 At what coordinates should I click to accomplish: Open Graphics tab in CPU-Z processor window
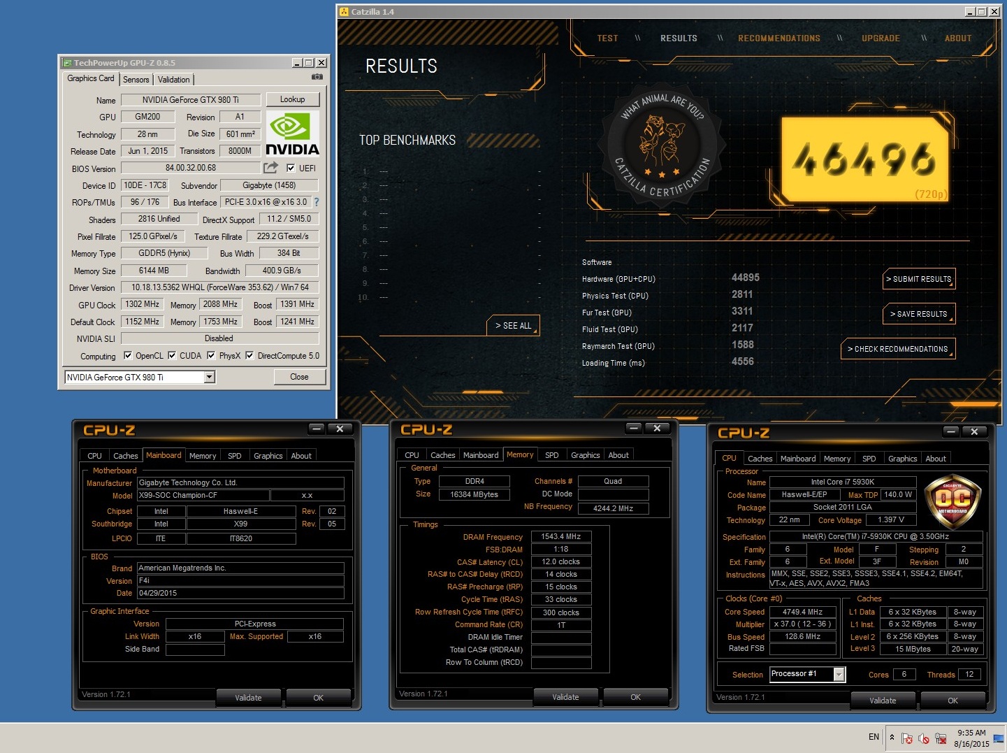[x=903, y=459]
